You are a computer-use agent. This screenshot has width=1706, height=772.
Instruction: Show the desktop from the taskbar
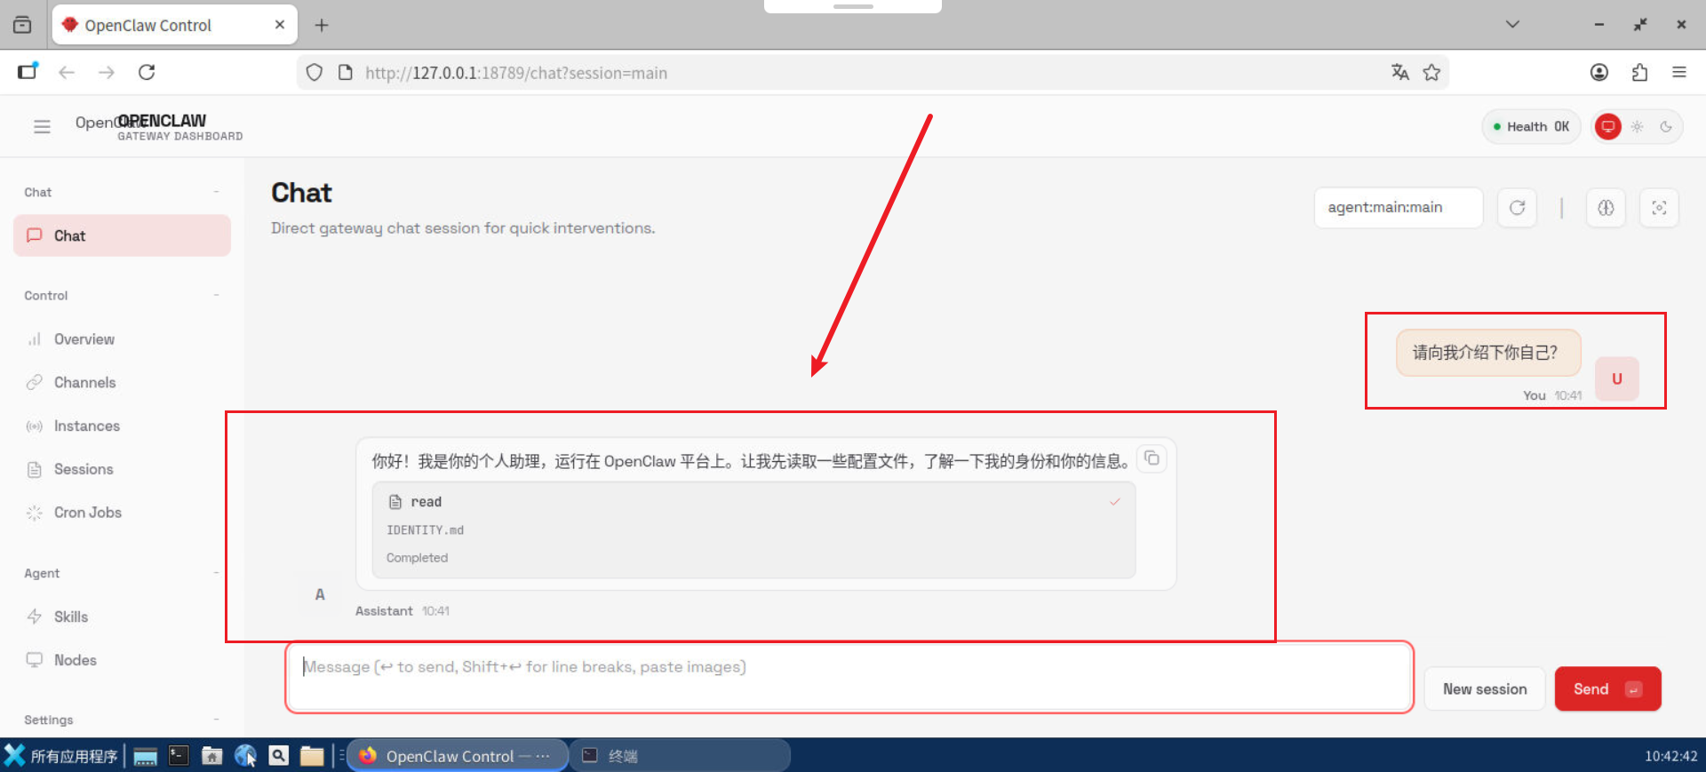pos(146,756)
